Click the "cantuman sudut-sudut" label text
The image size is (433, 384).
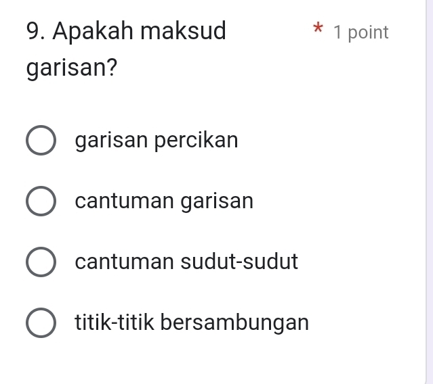click(x=186, y=262)
